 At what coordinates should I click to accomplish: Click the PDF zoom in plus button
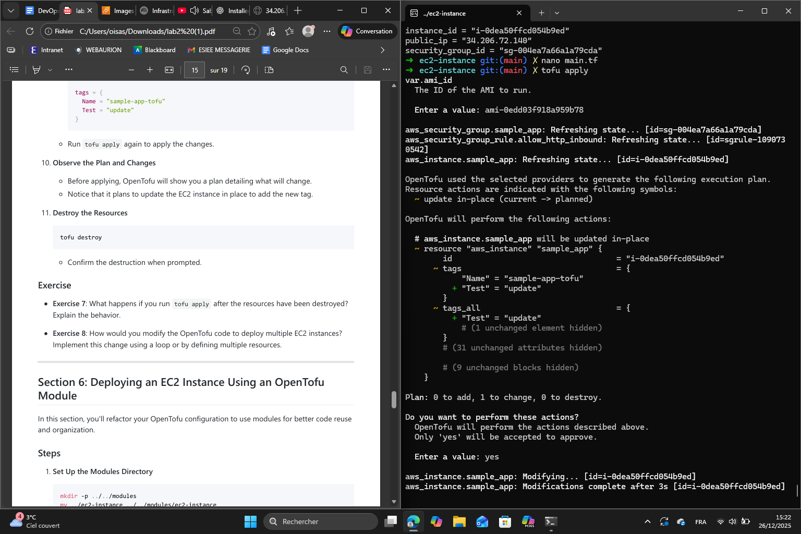pos(150,70)
